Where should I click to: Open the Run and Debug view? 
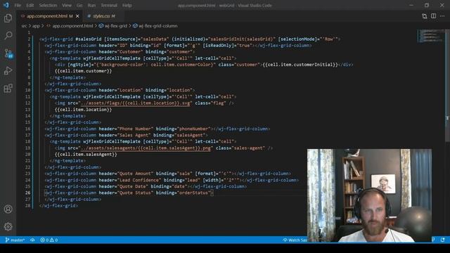[x=8, y=71]
